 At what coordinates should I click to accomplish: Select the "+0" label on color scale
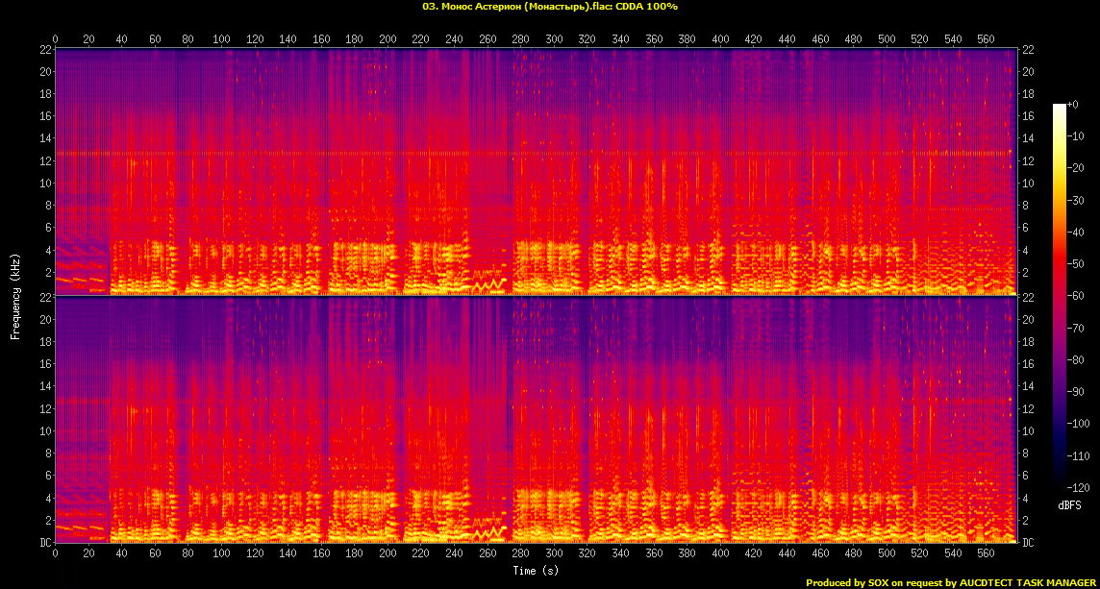tap(1074, 104)
